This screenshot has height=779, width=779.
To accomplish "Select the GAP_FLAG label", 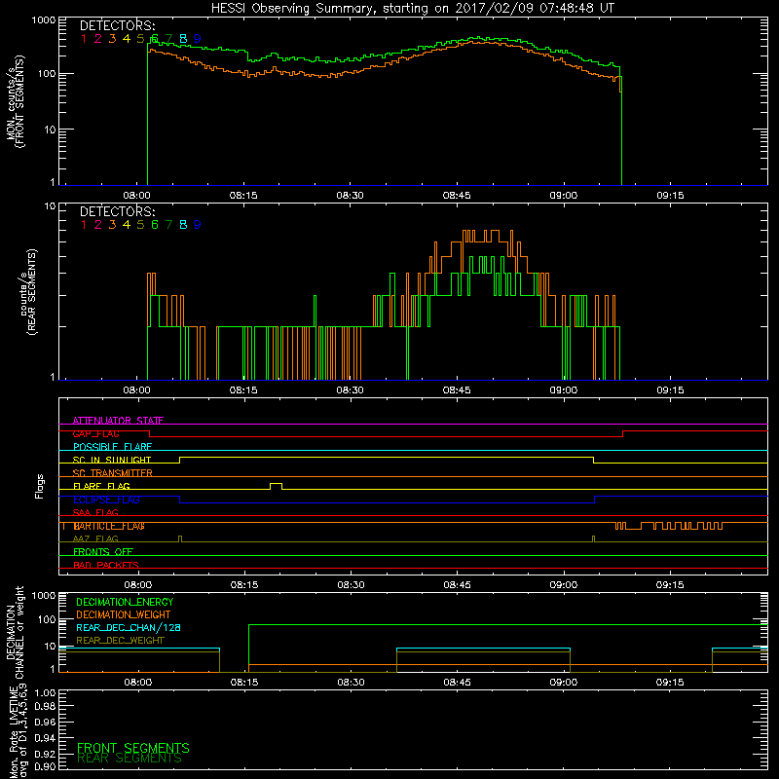I will point(95,433).
